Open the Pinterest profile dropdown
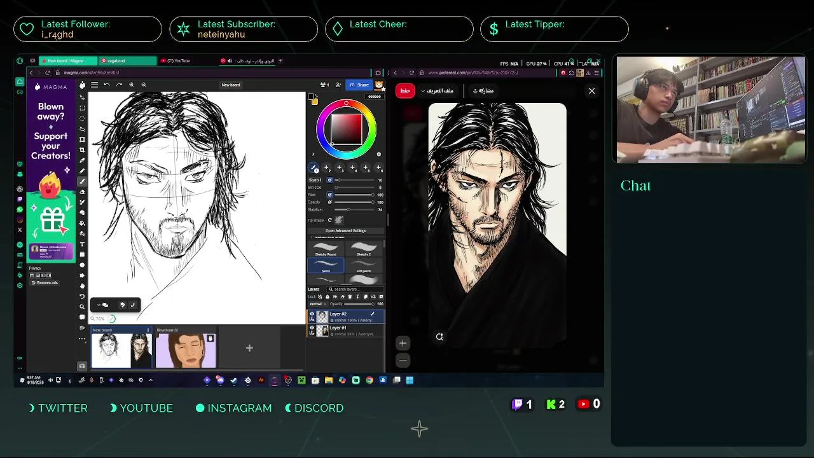The width and height of the screenshot is (814, 458). coord(438,90)
